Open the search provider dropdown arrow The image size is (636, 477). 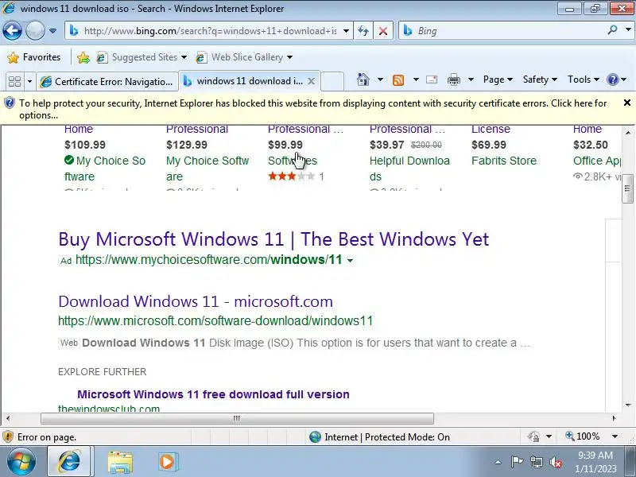click(628, 30)
